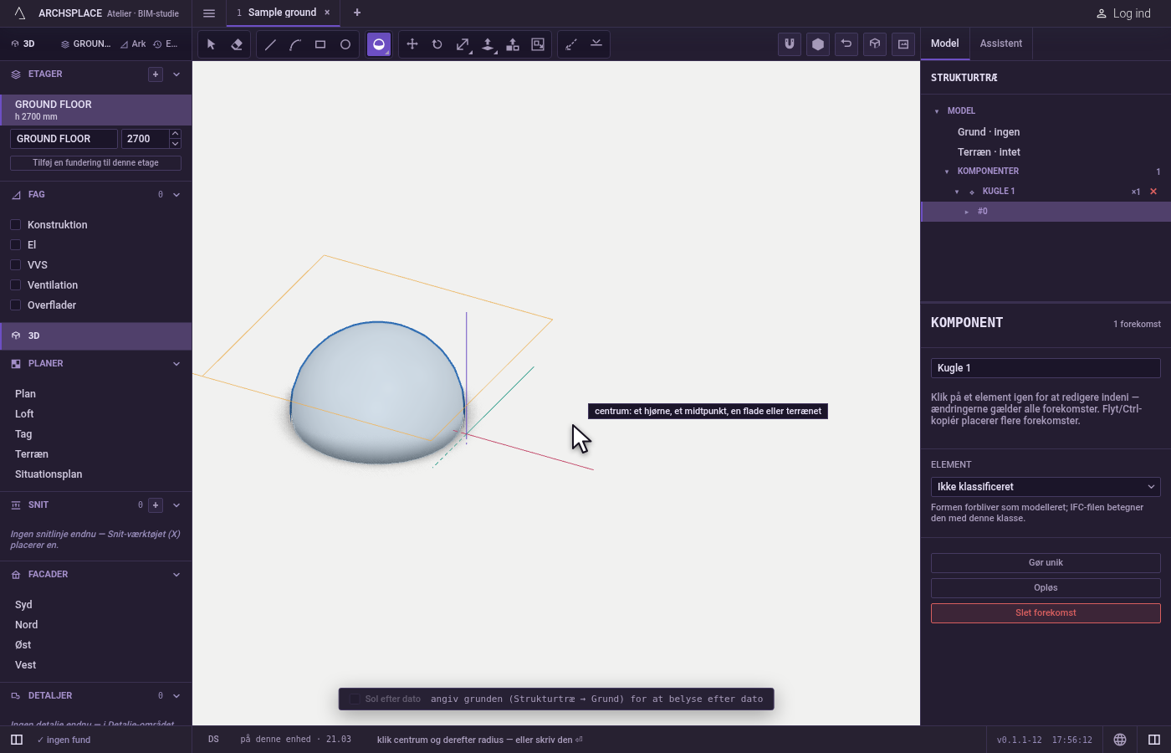Select the arrow selection tool

tap(211, 44)
